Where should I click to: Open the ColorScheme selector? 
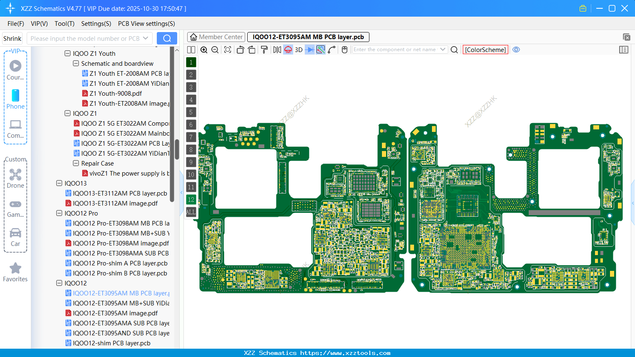(x=485, y=50)
